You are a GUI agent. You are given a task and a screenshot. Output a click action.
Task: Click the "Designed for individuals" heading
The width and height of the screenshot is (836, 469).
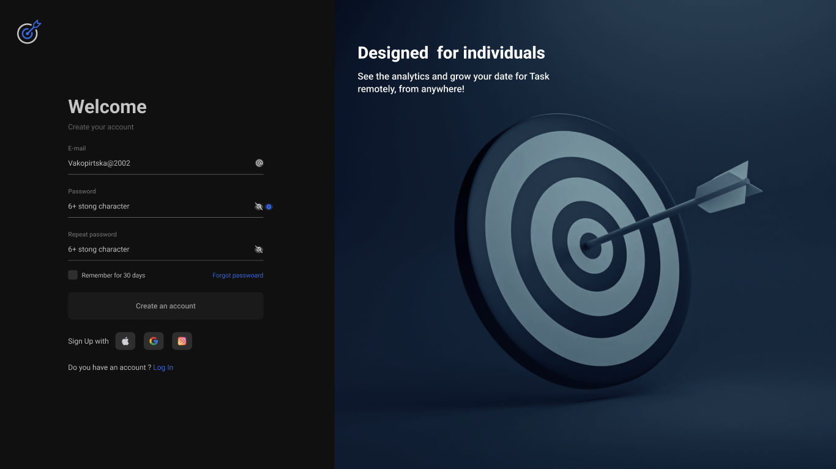[451, 53]
